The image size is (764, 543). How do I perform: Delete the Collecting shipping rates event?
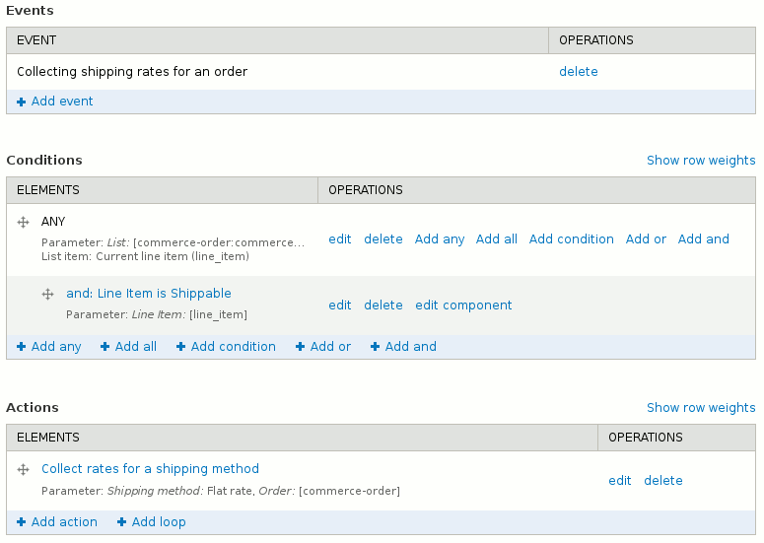point(579,72)
